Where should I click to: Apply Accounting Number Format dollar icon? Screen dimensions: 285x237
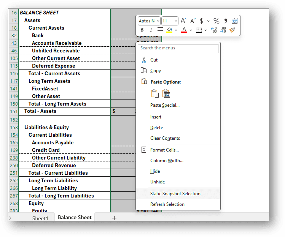coord(201,21)
